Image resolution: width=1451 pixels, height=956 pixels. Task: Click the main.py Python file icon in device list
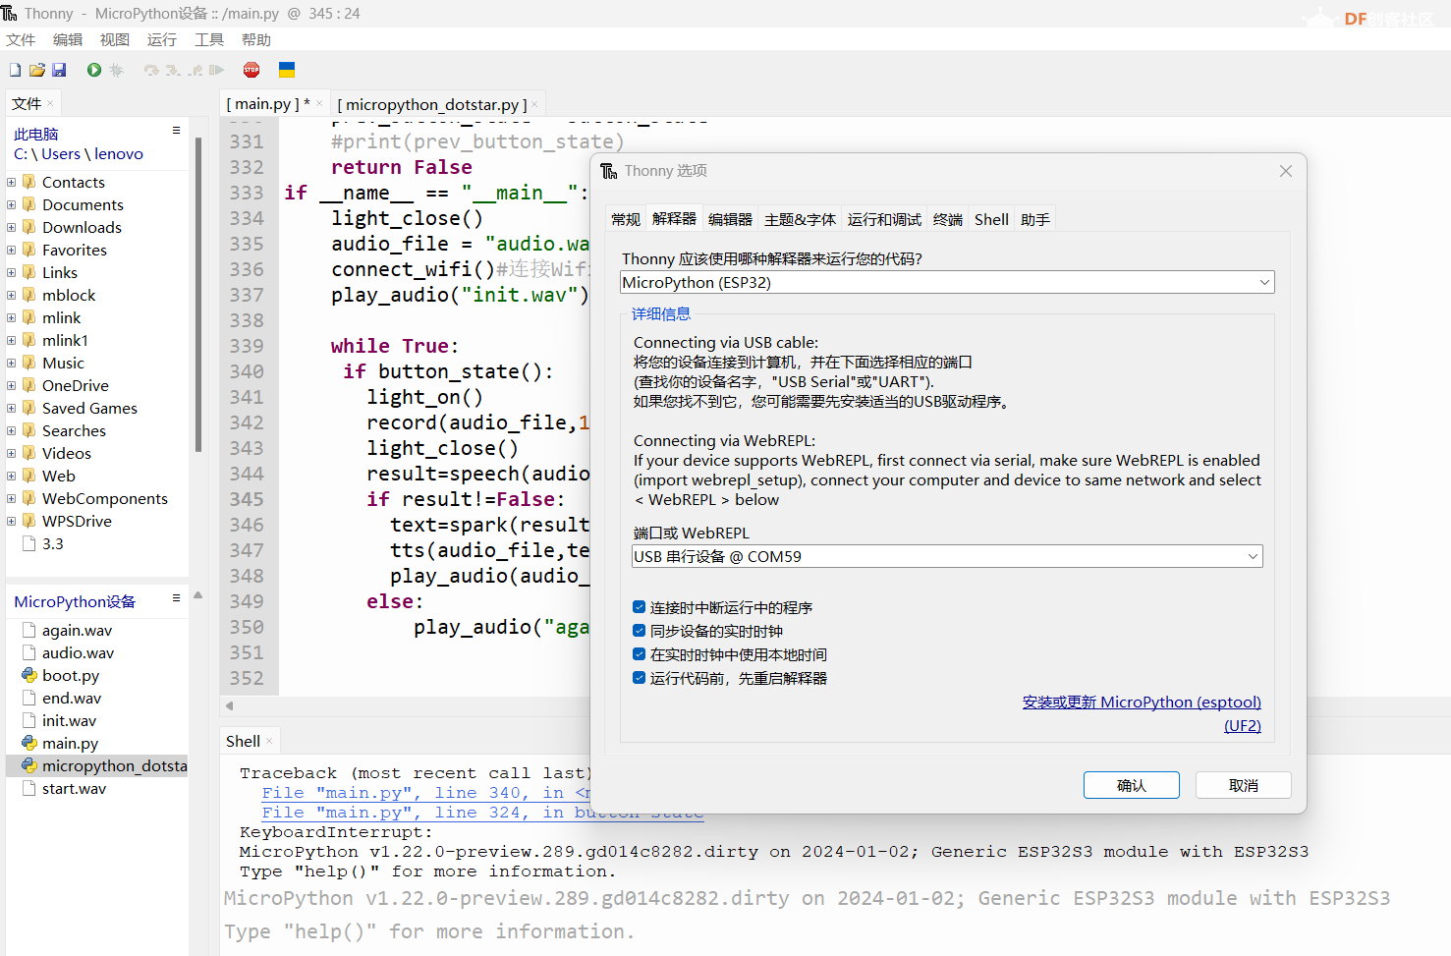click(x=29, y=743)
